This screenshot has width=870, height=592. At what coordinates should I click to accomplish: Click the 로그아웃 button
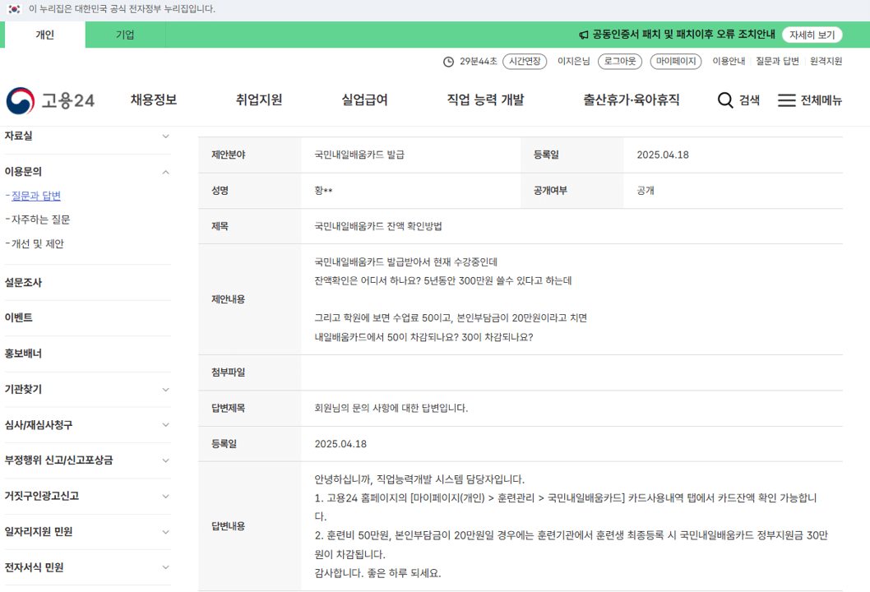point(620,62)
